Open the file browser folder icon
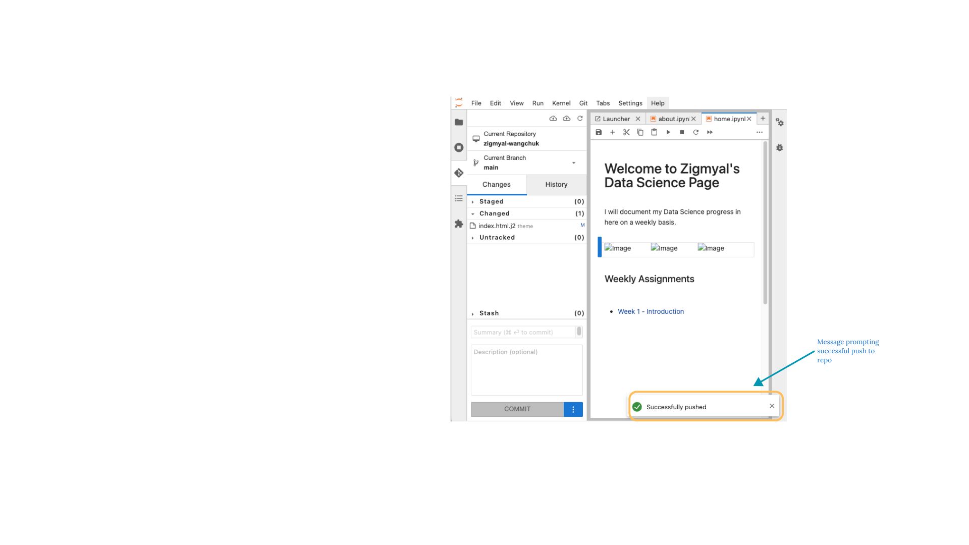Viewport: 969px width, 545px height. coord(458,122)
